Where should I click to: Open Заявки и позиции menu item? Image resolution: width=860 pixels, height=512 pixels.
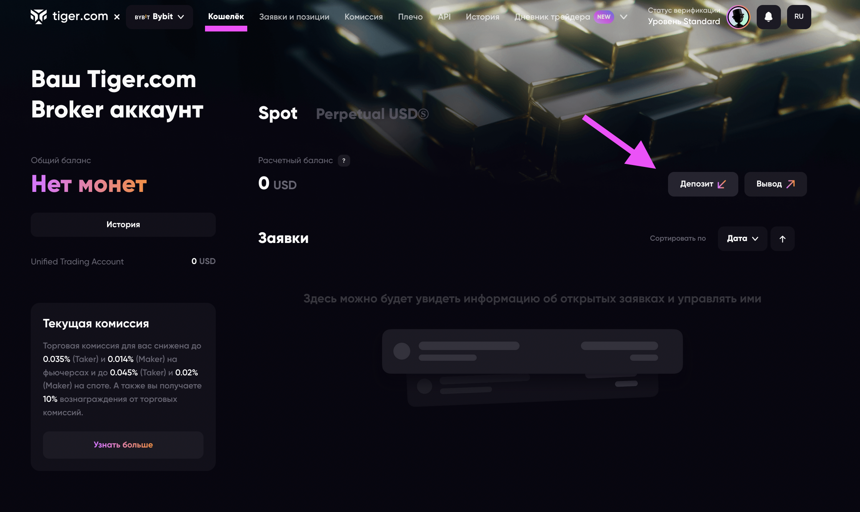294,17
